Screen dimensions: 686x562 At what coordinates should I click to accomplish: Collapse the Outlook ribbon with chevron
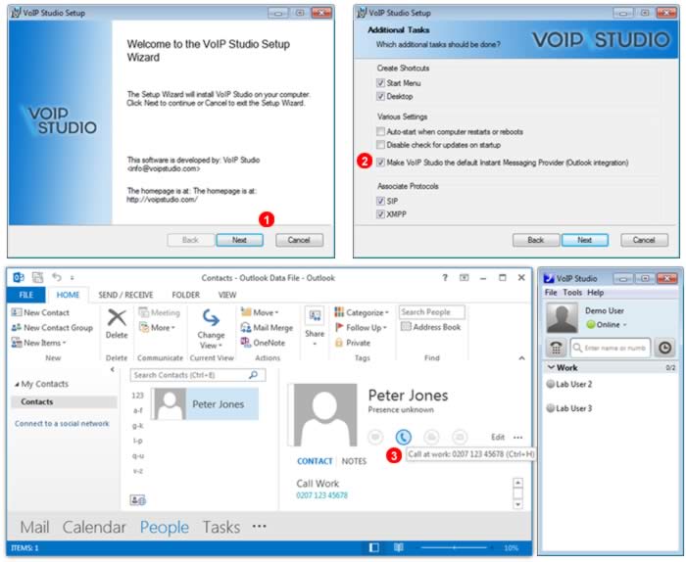click(521, 358)
